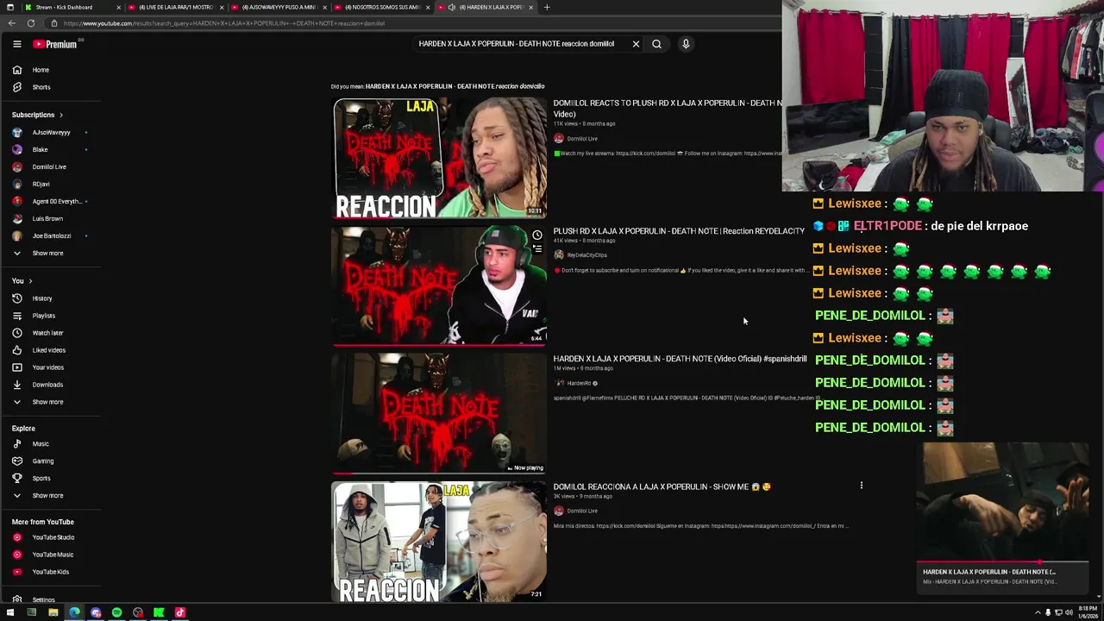Show more under the You section
The height and width of the screenshot is (621, 1104).
point(47,402)
